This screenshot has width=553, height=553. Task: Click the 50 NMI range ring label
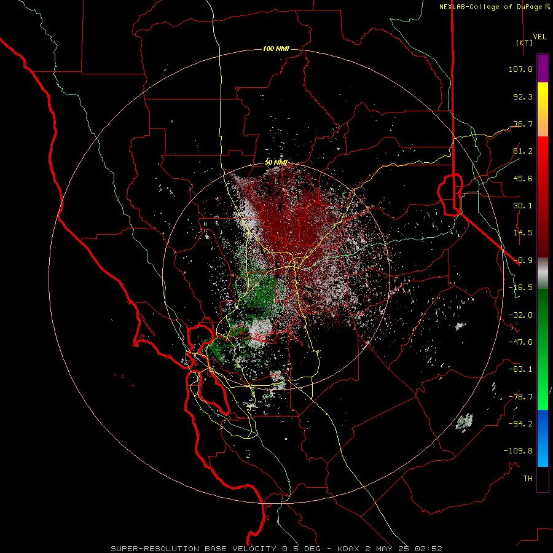[276, 163]
